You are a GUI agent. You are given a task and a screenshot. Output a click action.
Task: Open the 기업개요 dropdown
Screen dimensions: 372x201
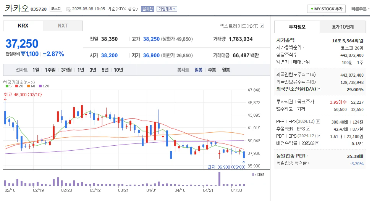167,9
